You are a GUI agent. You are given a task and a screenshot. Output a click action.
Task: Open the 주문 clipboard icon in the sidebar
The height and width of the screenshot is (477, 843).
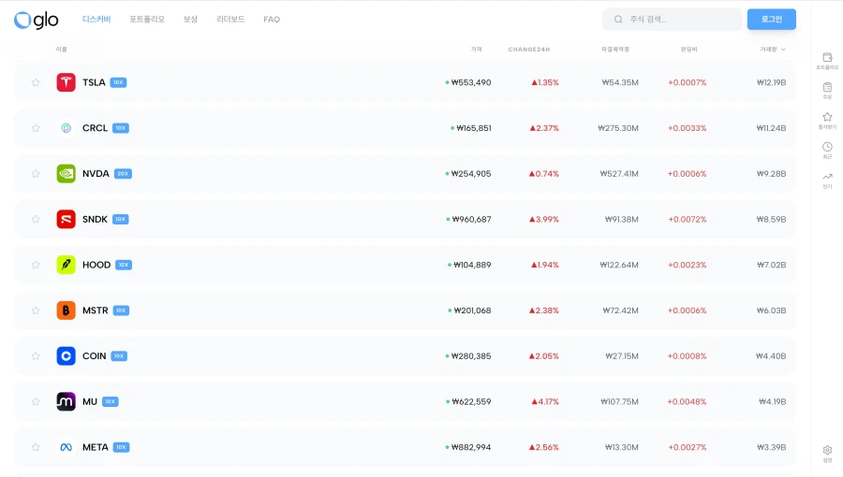click(827, 88)
